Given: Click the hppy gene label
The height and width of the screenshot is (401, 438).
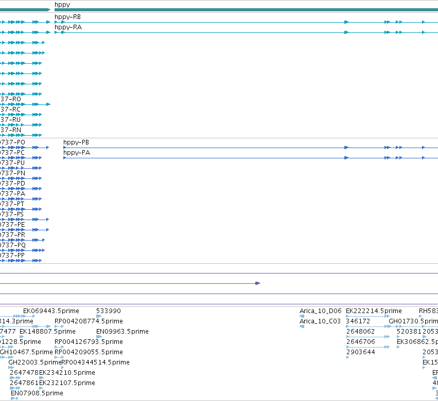Looking at the screenshot, I should pos(62,5).
